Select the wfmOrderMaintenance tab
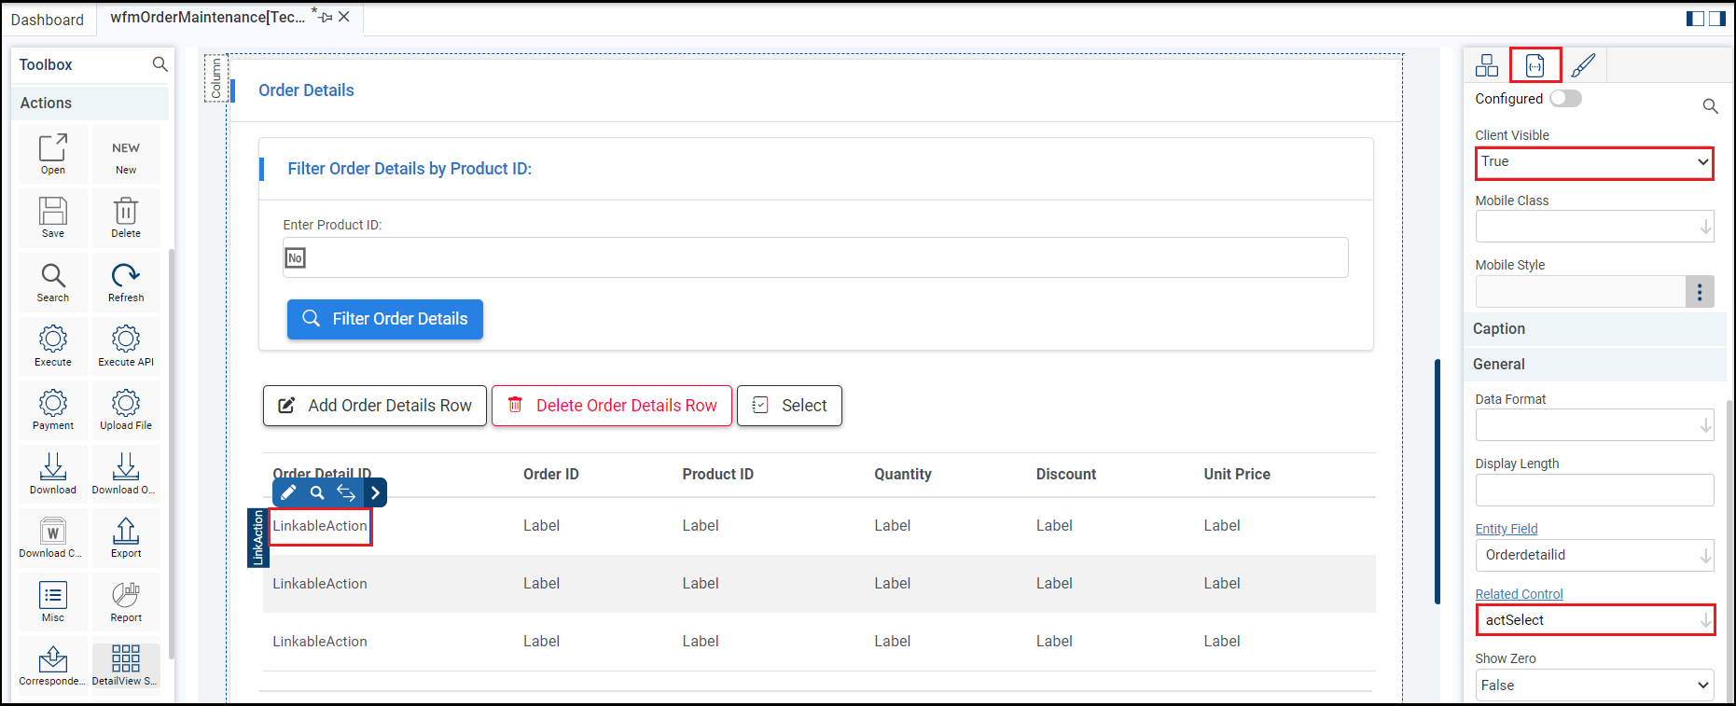This screenshot has width=1736, height=706. coord(207,18)
